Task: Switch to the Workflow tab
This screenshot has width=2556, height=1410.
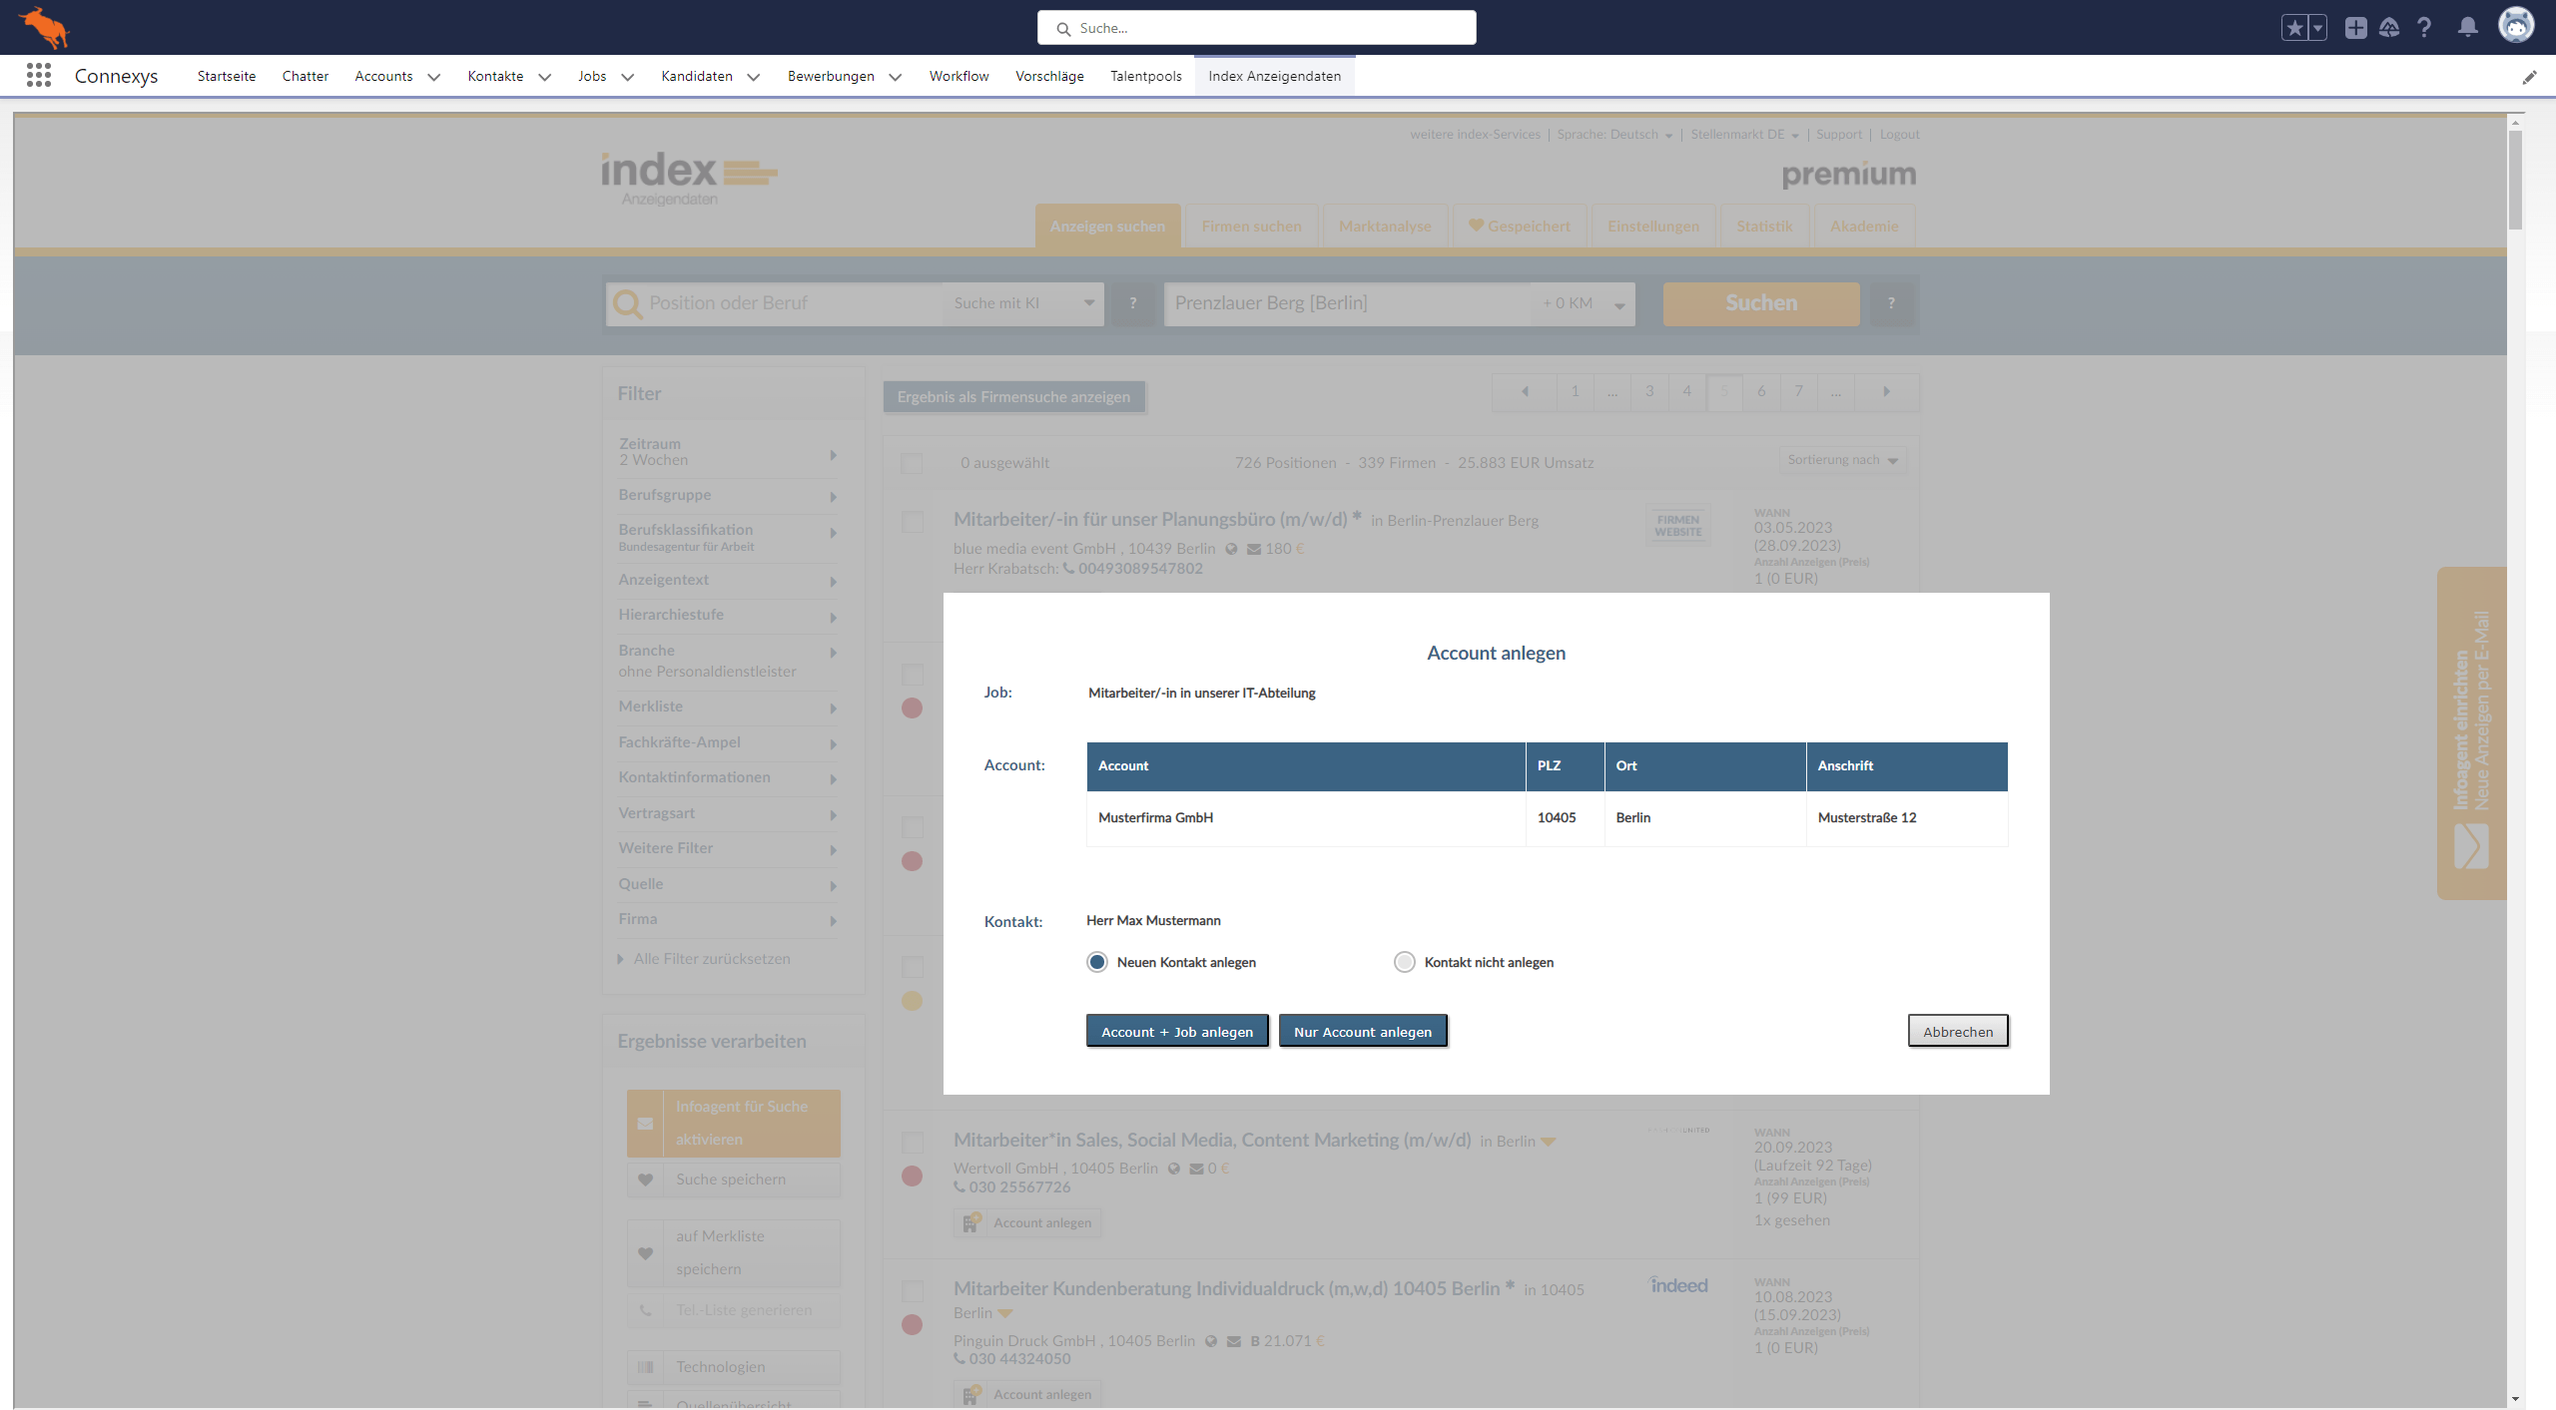Action: (x=958, y=76)
